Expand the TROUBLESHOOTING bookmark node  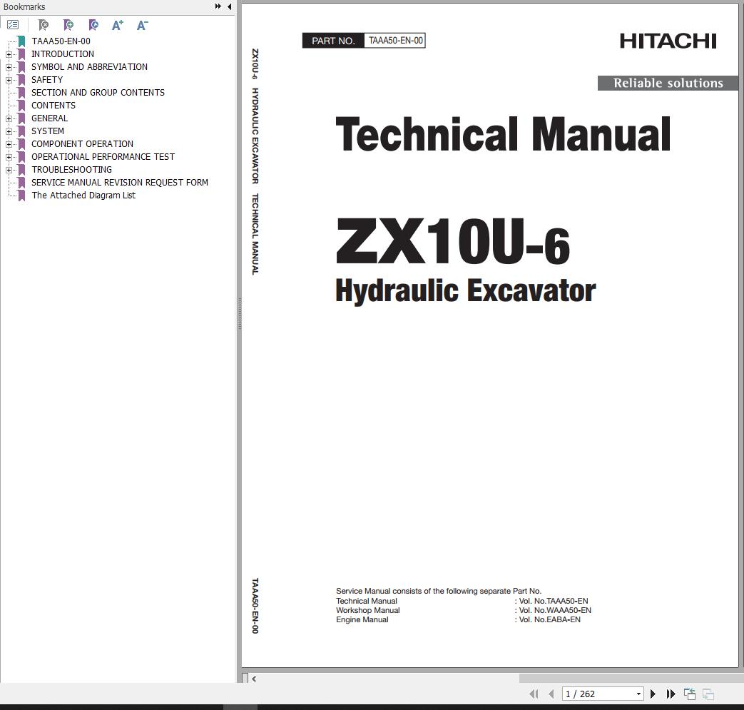(9, 170)
